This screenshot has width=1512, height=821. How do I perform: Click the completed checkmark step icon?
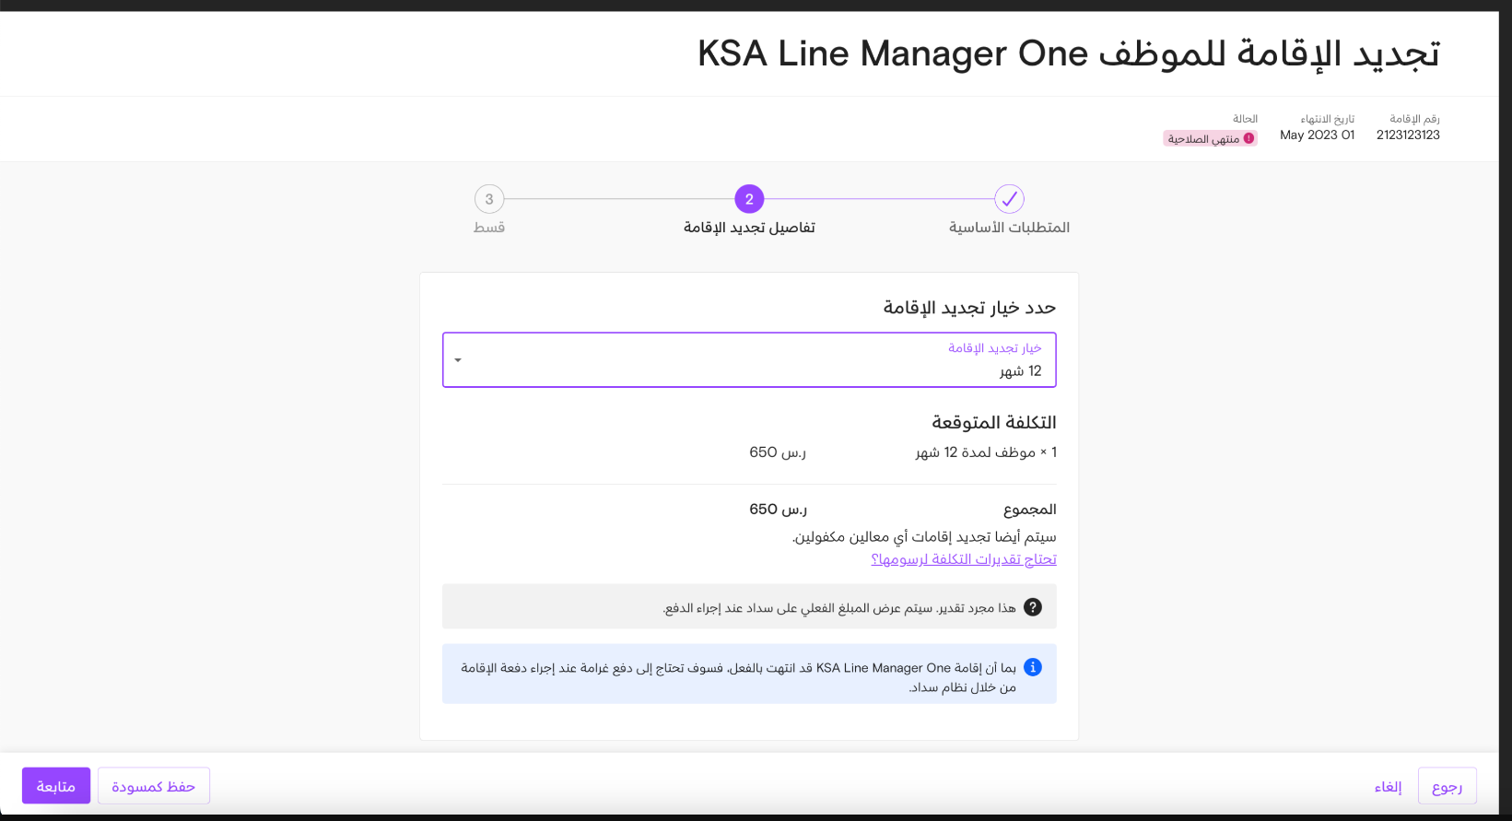tap(1009, 199)
